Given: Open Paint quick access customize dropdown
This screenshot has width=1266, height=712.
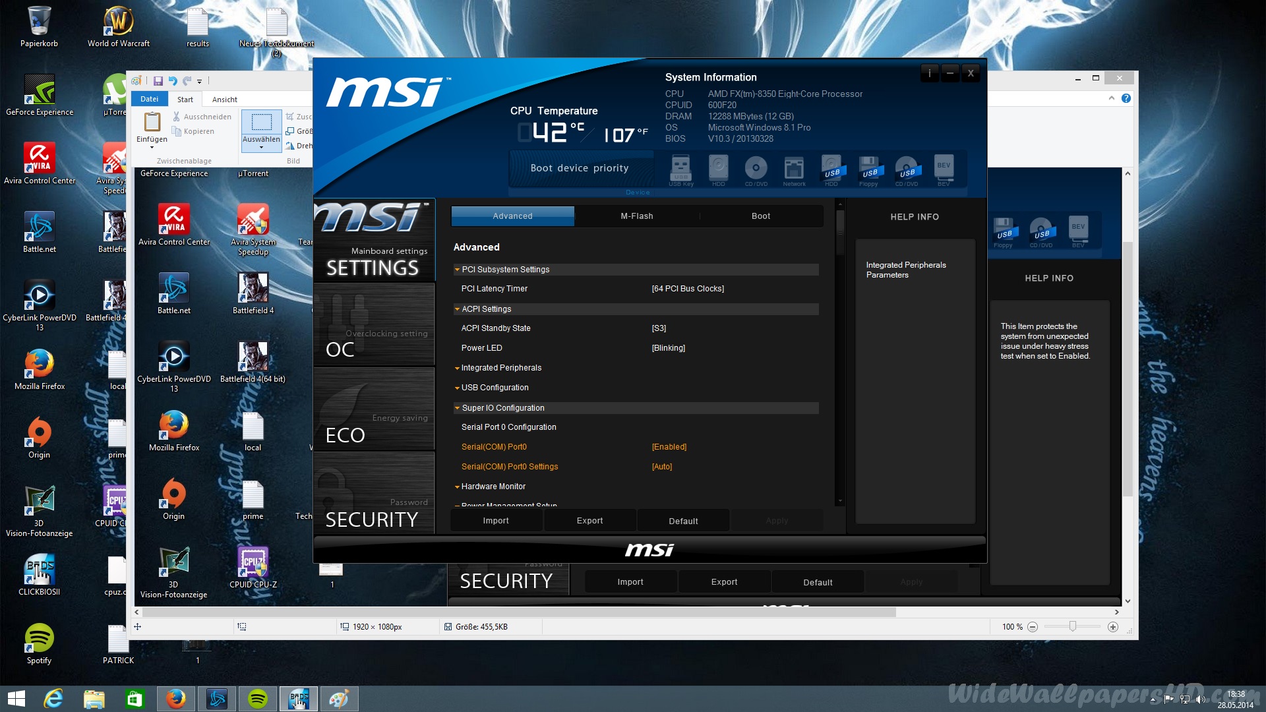Looking at the screenshot, I should point(199,82).
